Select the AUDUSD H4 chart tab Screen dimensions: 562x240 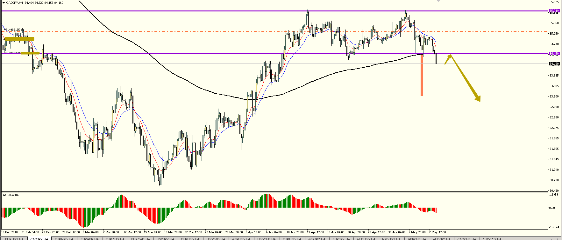point(366,239)
